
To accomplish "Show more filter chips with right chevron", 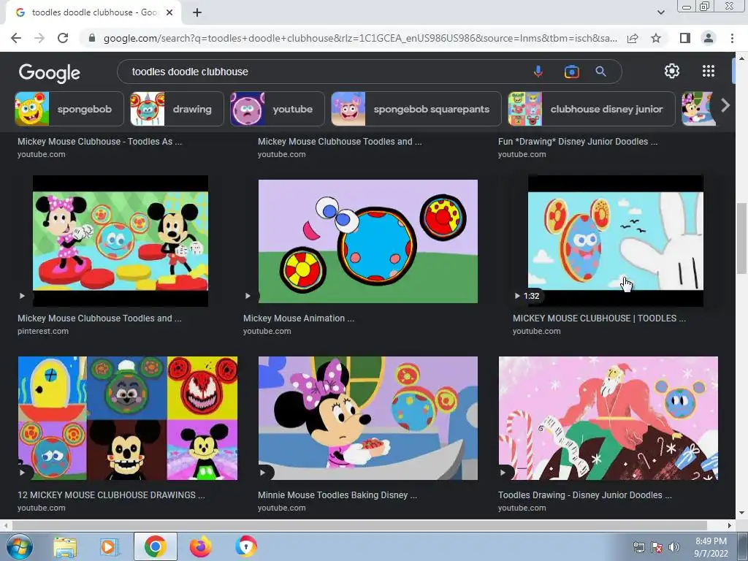I will coord(725,105).
